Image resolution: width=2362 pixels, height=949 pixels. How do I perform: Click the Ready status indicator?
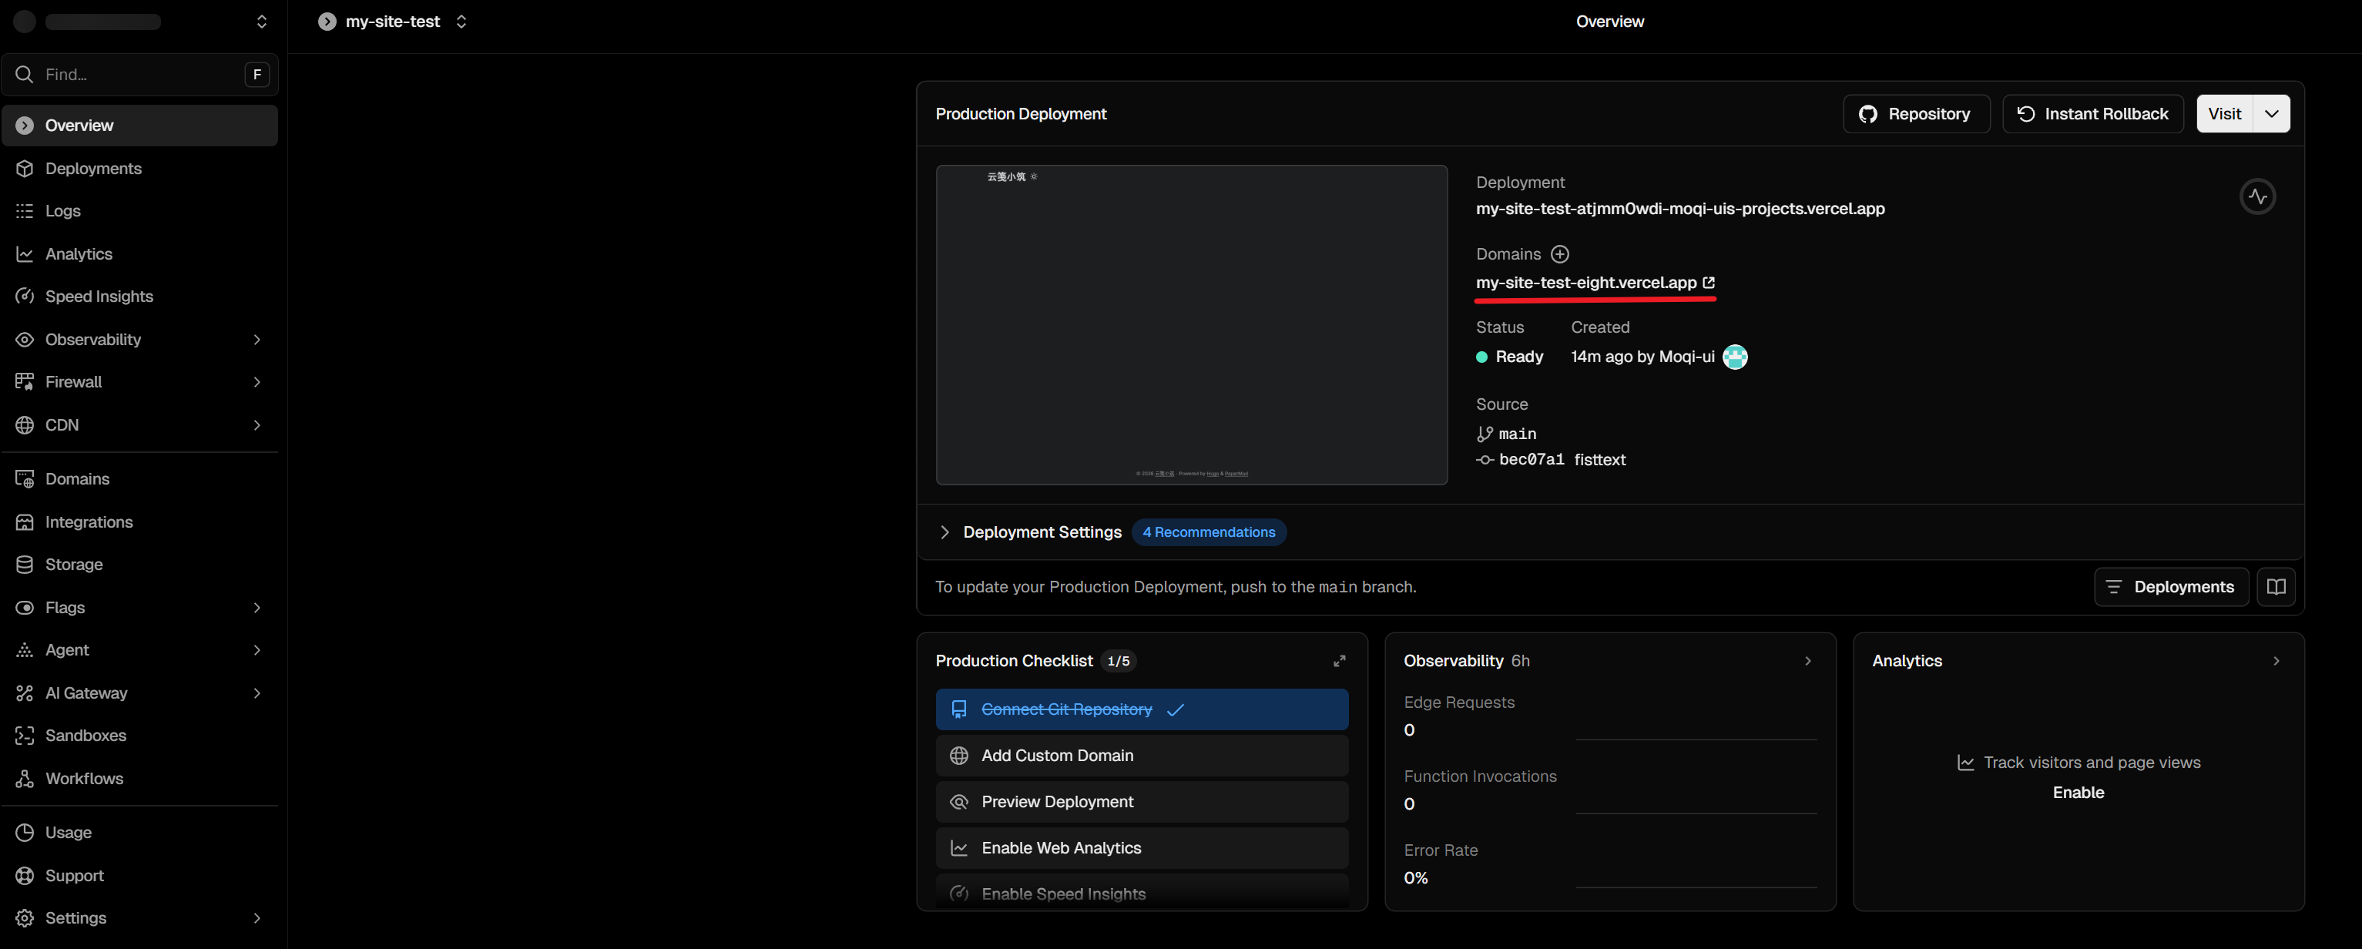[1509, 357]
